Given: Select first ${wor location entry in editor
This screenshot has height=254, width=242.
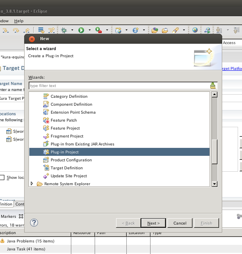Looking at the screenshot, I should pyautogui.click(x=15, y=131).
